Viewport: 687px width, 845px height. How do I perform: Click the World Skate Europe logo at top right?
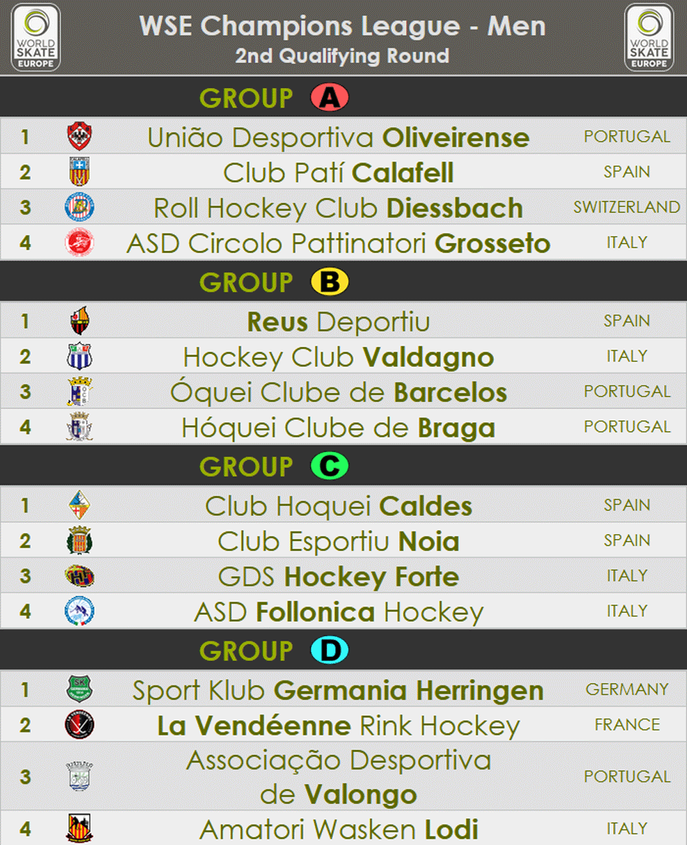tap(649, 36)
